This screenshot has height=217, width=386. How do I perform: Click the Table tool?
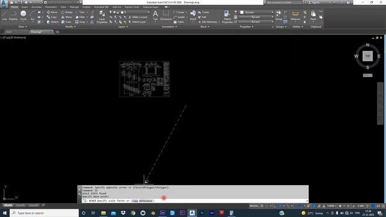179,22
